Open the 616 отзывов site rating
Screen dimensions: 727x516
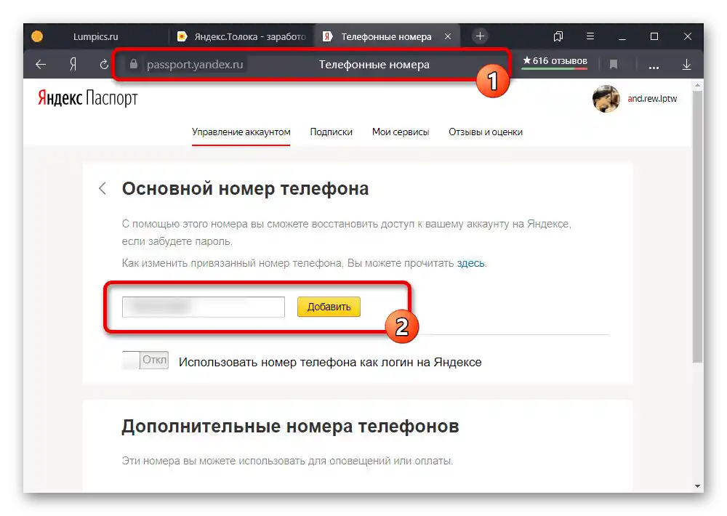tap(555, 61)
